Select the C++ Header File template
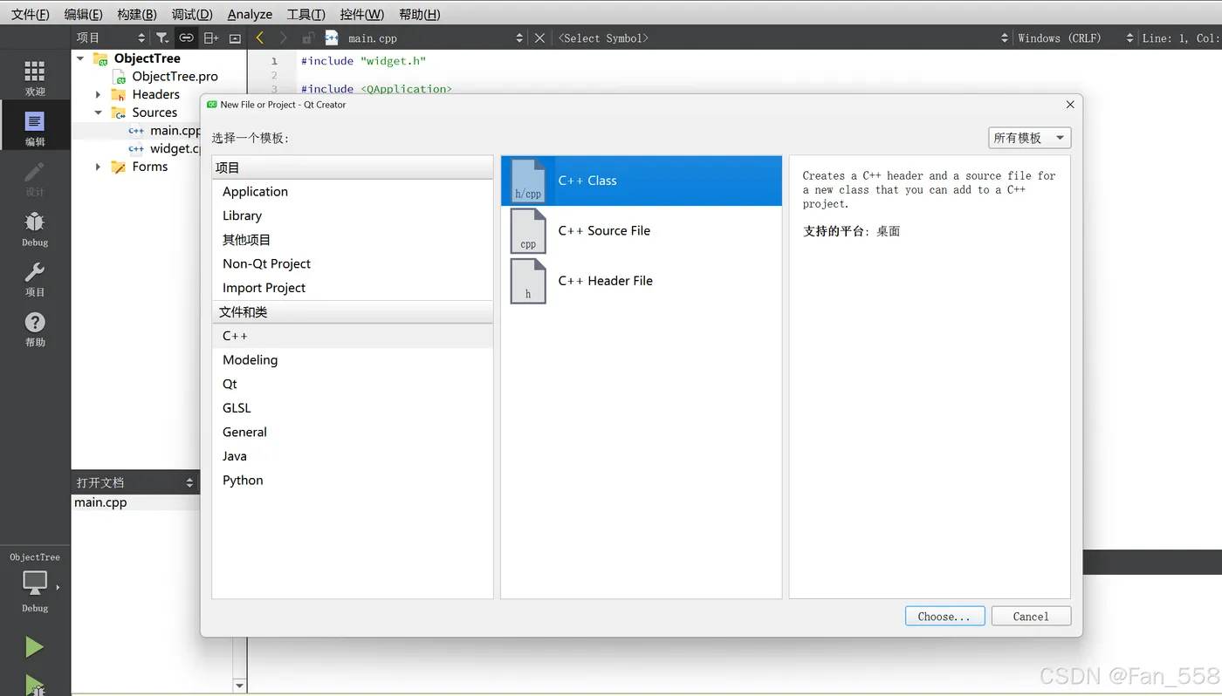 click(x=642, y=281)
